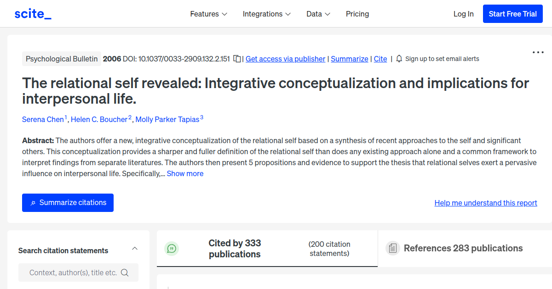Screen dimensions: 552x289
Task: Open the three-dot more options menu
Action: click(538, 52)
